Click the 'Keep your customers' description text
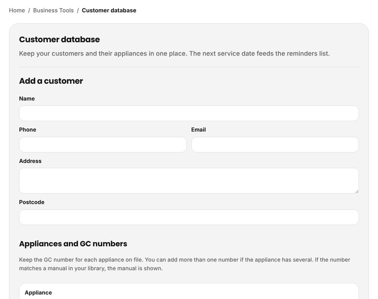378x299 pixels. 174,53
